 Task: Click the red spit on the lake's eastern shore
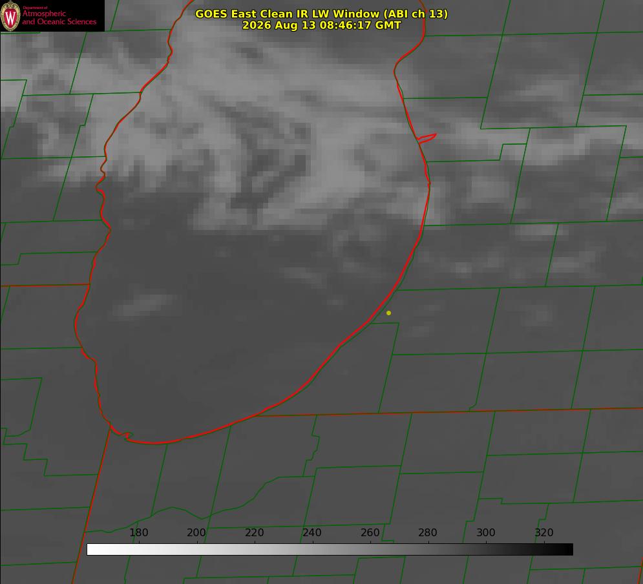coord(427,138)
